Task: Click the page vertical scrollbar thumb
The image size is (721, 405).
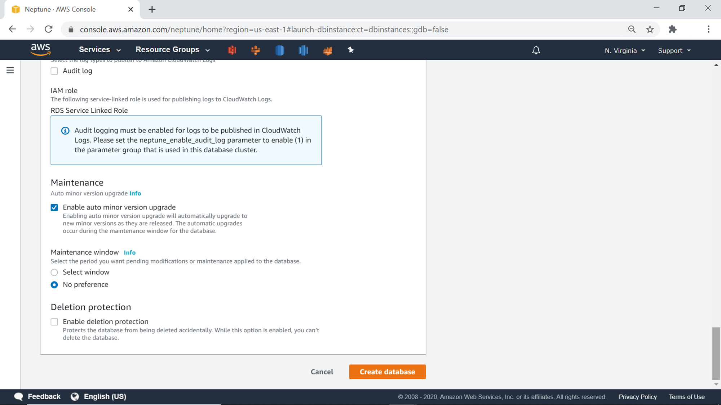Action: tap(716, 353)
